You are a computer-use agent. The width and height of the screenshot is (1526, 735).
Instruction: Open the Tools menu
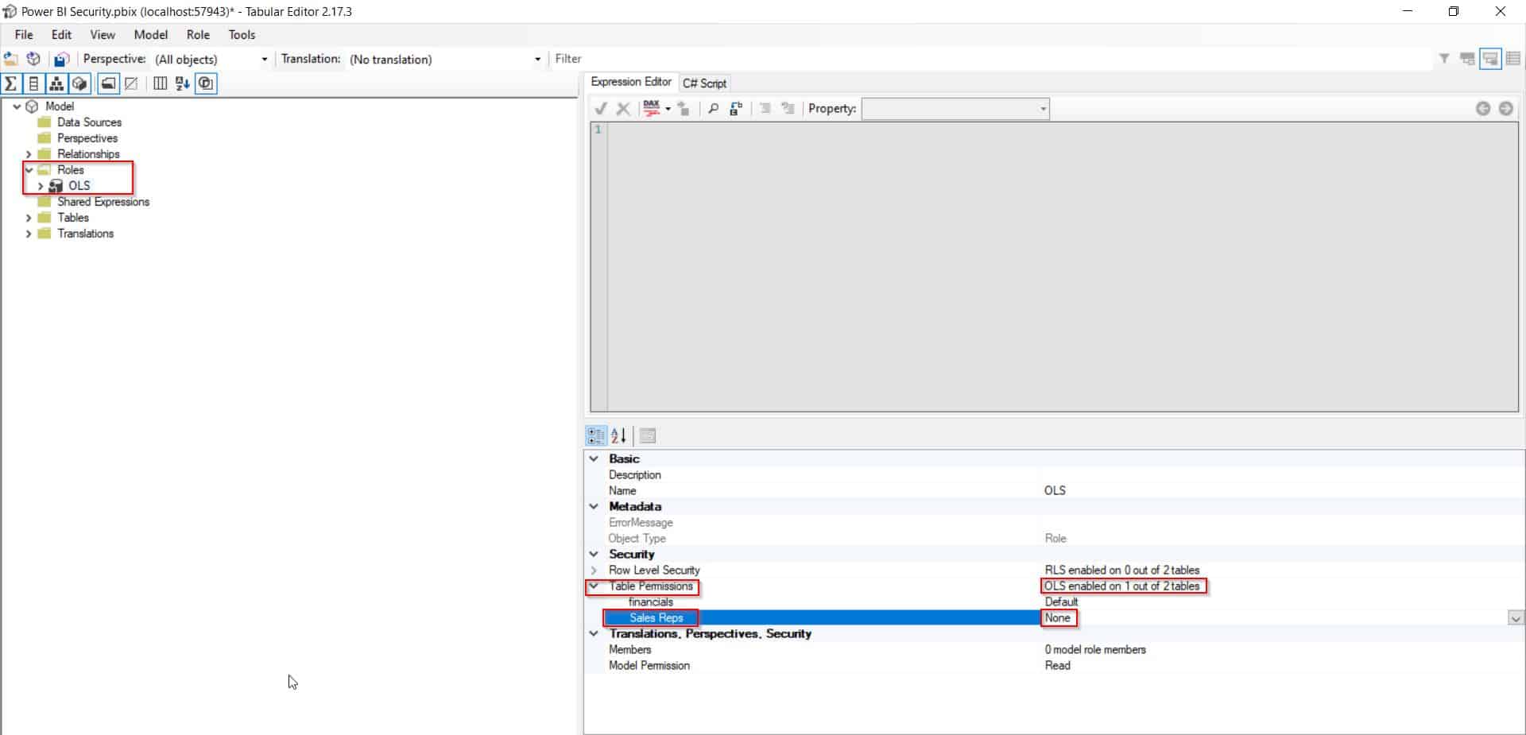(241, 34)
